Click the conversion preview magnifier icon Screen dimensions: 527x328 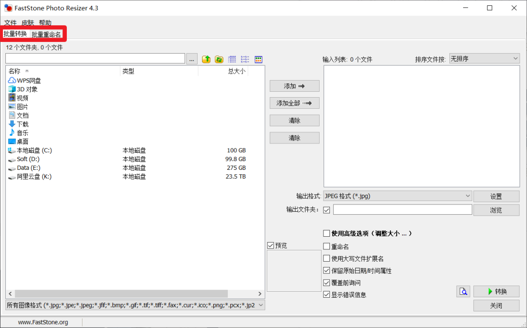463,291
